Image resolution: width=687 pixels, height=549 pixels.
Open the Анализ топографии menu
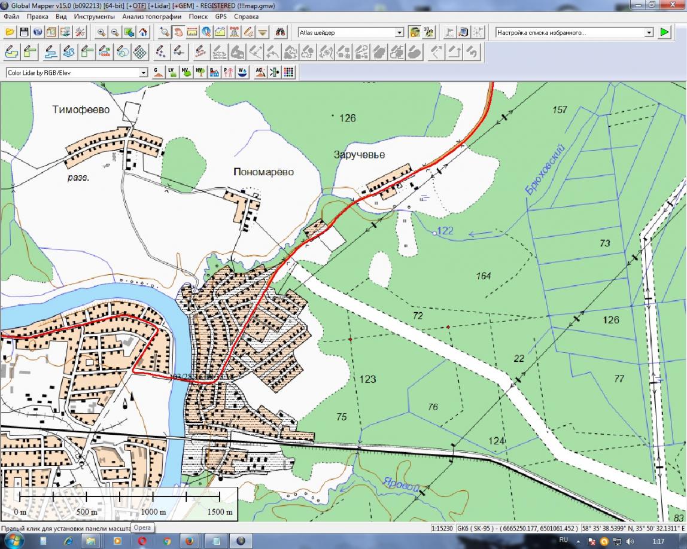pyautogui.click(x=151, y=17)
